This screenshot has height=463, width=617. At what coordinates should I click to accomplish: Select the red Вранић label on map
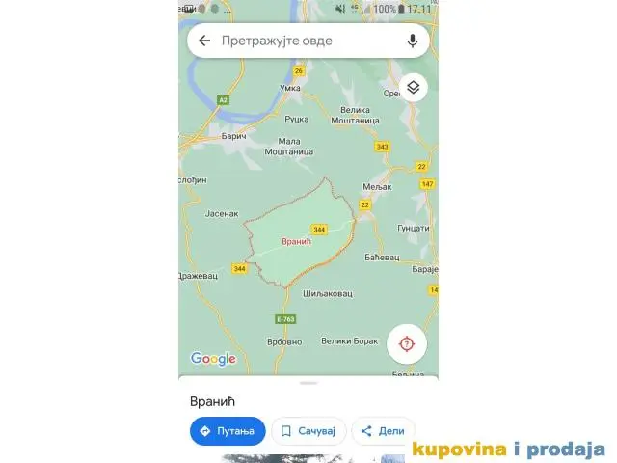pyautogui.click(x=296, y=241)
